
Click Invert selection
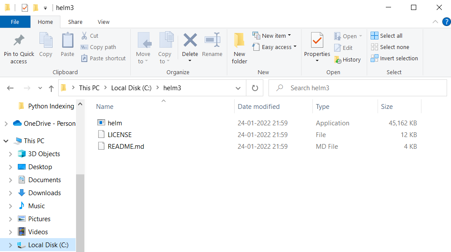[x=395, y=58]
